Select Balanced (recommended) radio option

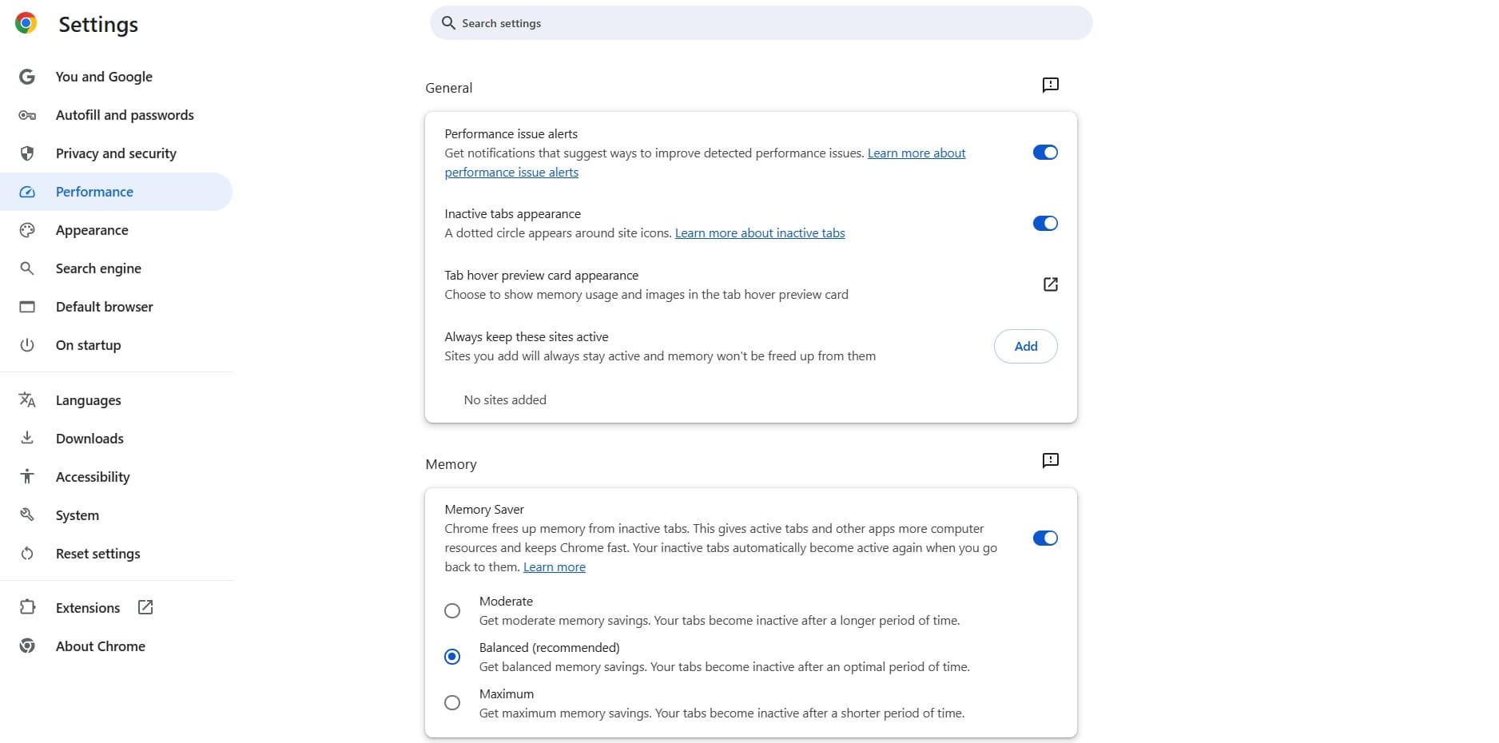pos(452,657)
